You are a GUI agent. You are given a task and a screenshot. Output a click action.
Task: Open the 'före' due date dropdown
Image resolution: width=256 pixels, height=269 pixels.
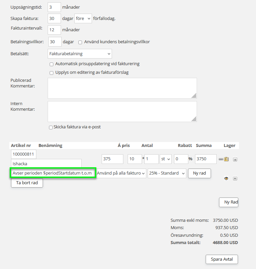pyautogui.click(x=83, y=19)
